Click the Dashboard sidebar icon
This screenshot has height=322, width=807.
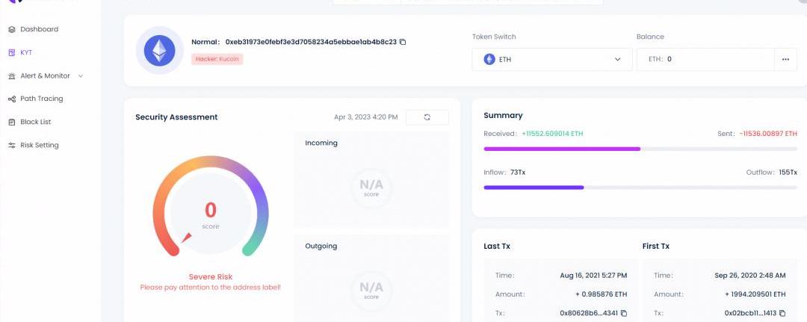pyautogui.click(x=12, y=30)
